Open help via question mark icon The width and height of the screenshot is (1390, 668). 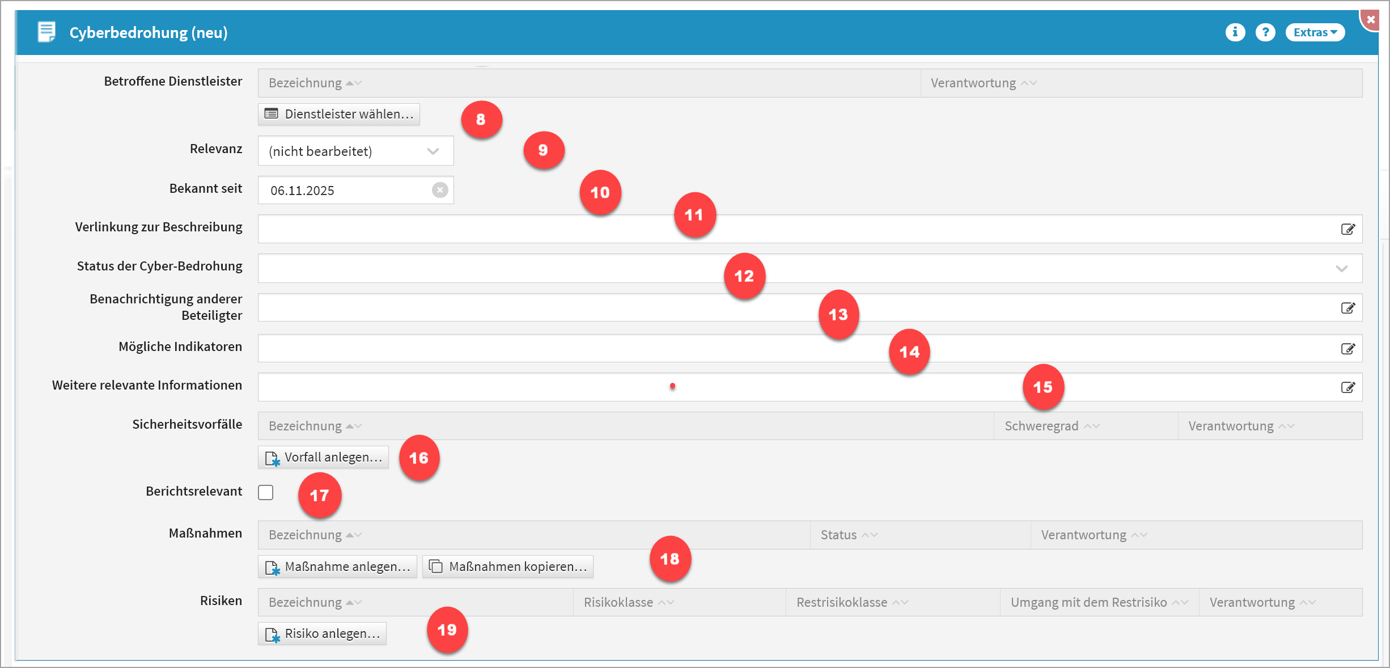(x=1265, y=32)
